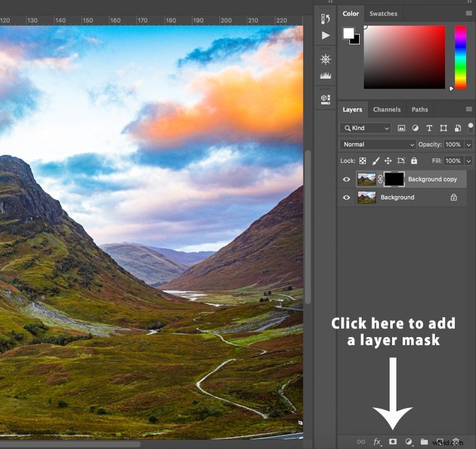Screen dimensions: 476x449
Task: Select the Background copy image thumbnail
Action: (x=367, y=179)
